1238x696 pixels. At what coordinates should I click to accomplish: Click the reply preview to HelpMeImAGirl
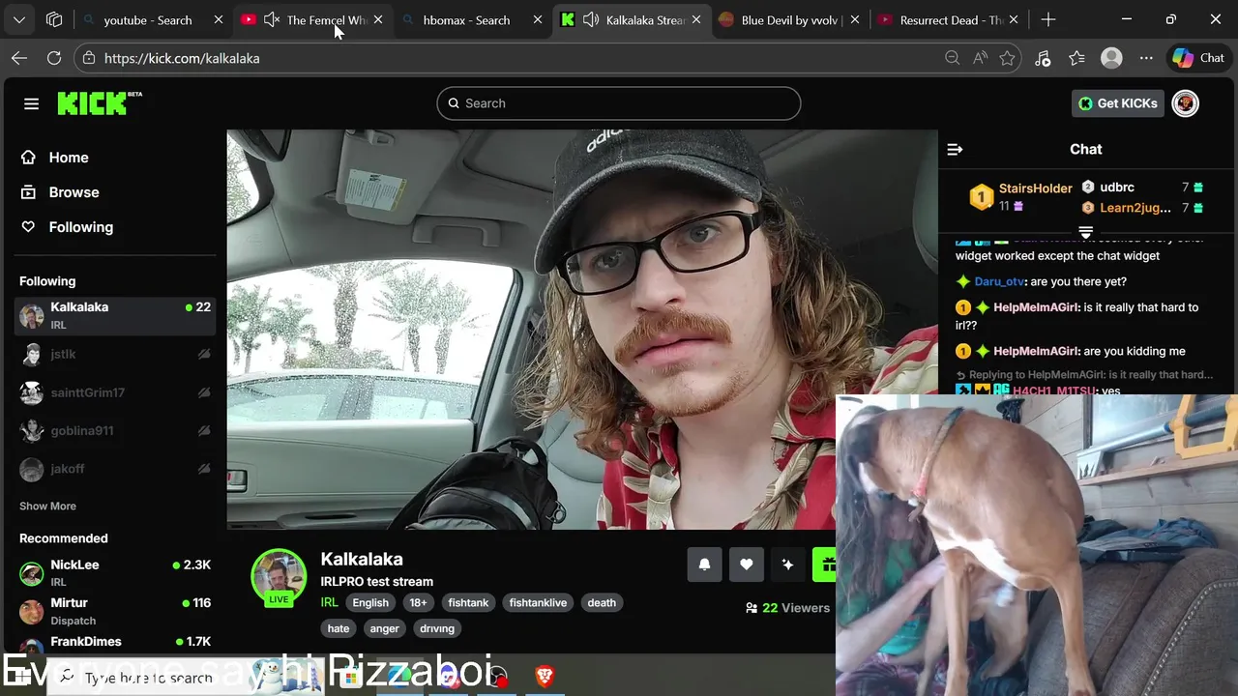pyautogui.click(x=1084, y=375)
